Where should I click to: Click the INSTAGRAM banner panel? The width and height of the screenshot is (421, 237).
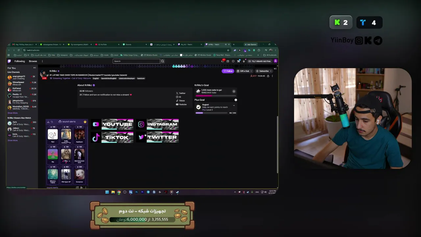point(158,124)
